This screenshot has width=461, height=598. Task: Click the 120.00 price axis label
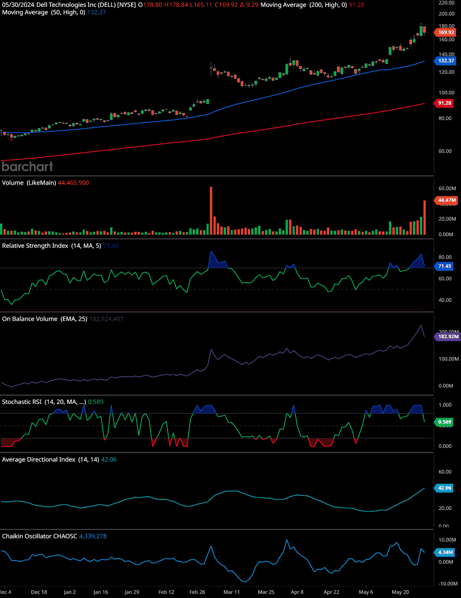pos(447,72)
